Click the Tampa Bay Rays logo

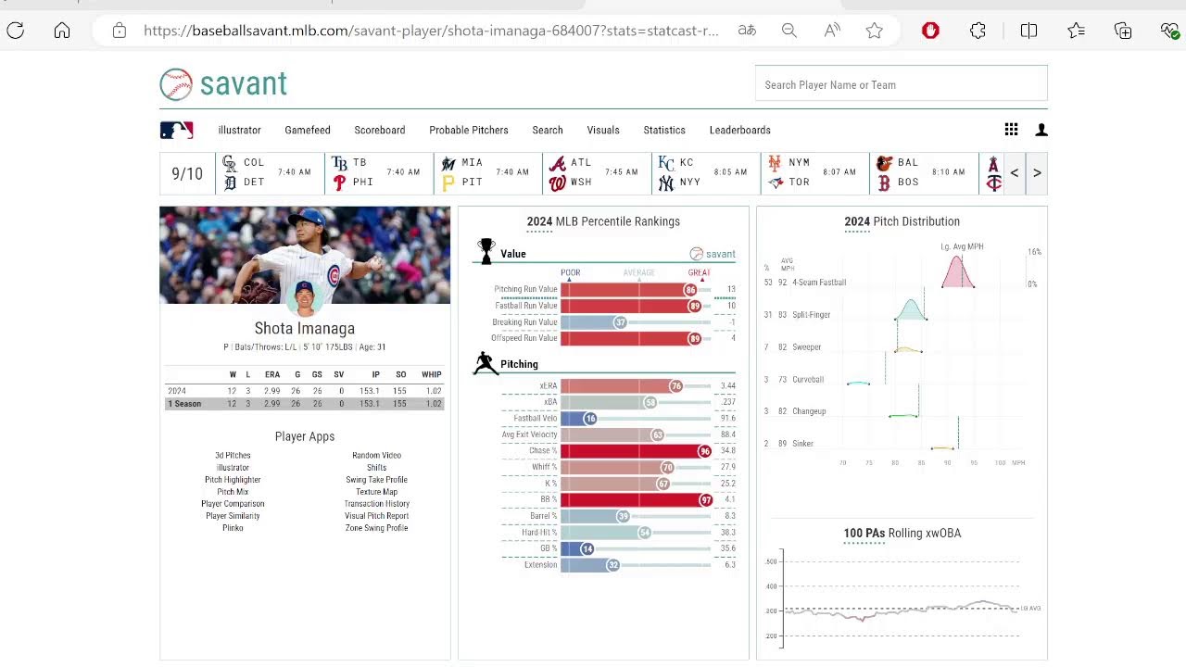coord(339,163)
